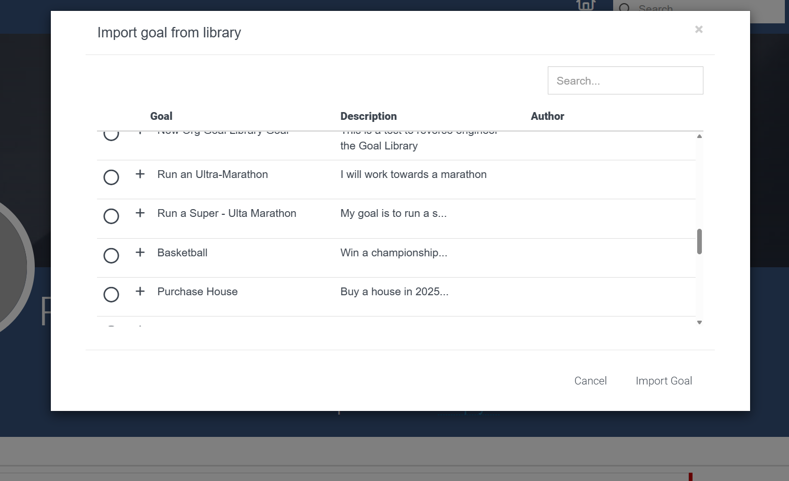This screenshot has height=481, width=789.
Task: Click the Import Goal button
Action: pyautogui.click(x=663, y=381)
